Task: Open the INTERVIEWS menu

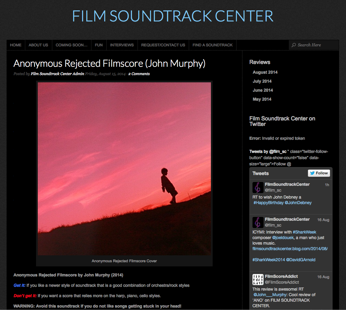Action: click(122, 45)
